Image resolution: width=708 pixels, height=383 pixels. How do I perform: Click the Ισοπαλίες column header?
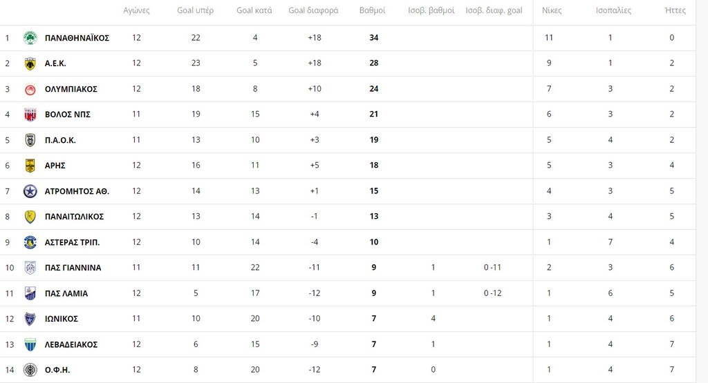pos(613,10)
